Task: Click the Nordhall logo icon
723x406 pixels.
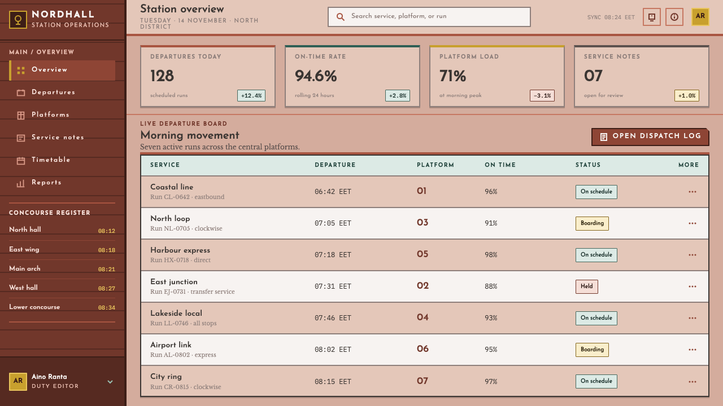Action: pyautogui.click(x=18, y=20)
